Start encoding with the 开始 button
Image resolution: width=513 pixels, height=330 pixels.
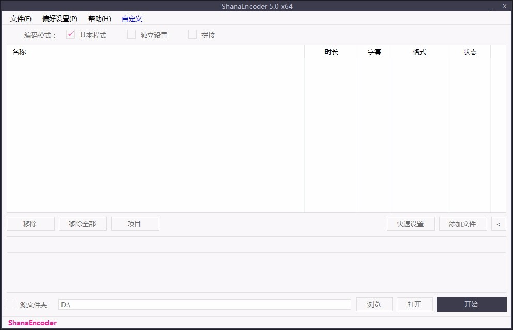[x=471, y=304]
